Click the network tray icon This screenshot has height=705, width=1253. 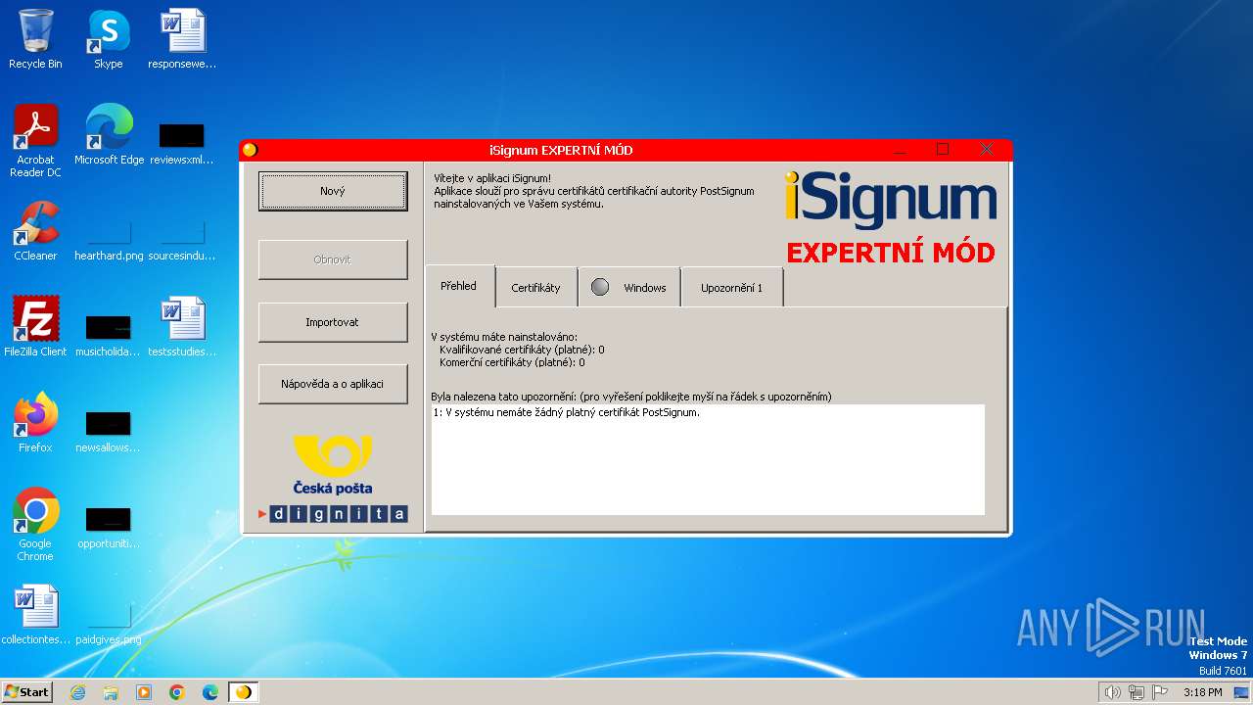pyautogui.click(x=1137, y=692)
